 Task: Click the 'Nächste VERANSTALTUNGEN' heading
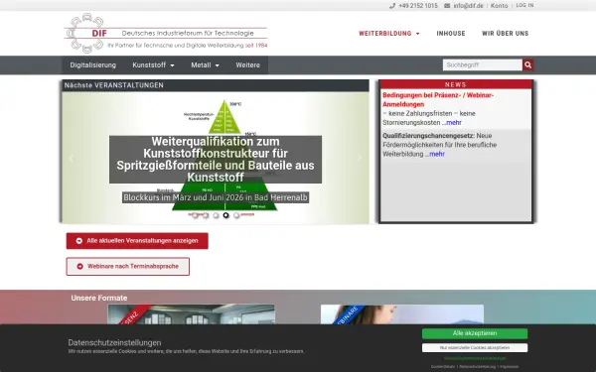tap(114, 85)
